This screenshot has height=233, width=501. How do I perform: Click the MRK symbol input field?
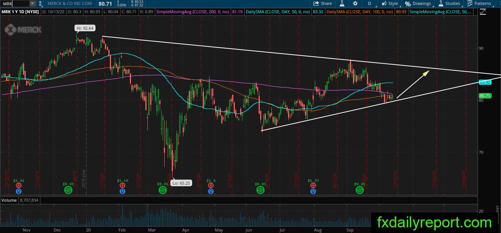tap(15, 3)
